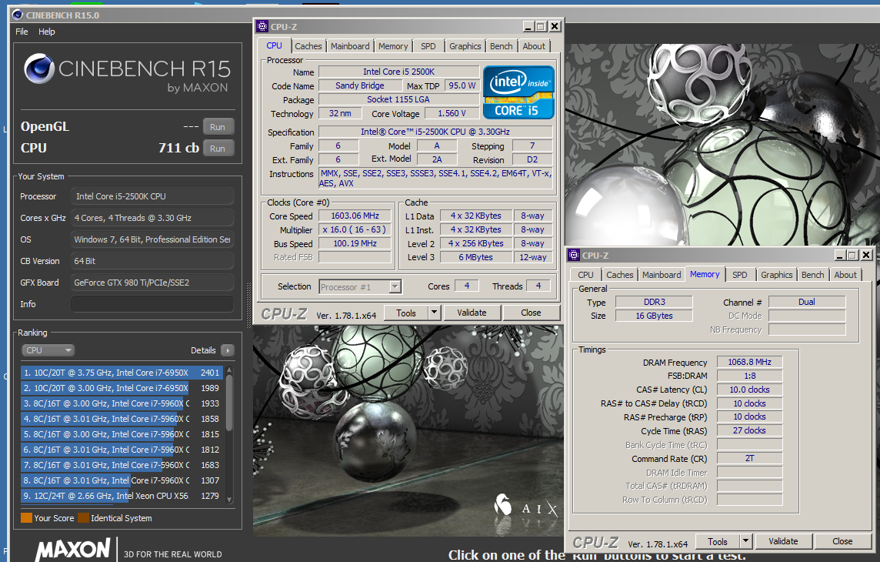Click Close button in the front CPU-Z window

tap(530, 313)
